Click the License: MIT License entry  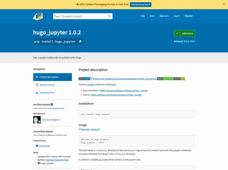point(54,157)
